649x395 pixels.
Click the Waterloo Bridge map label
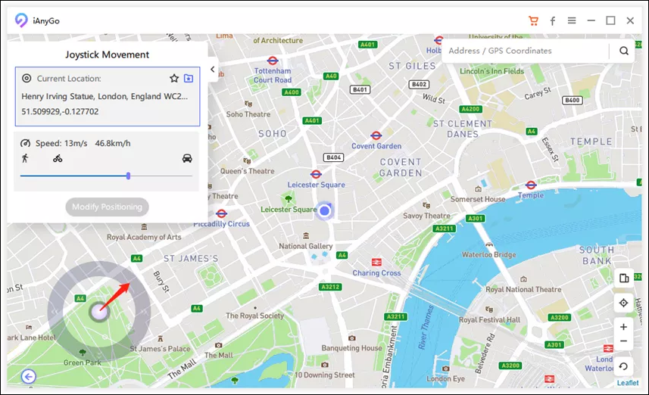(488, 254)
